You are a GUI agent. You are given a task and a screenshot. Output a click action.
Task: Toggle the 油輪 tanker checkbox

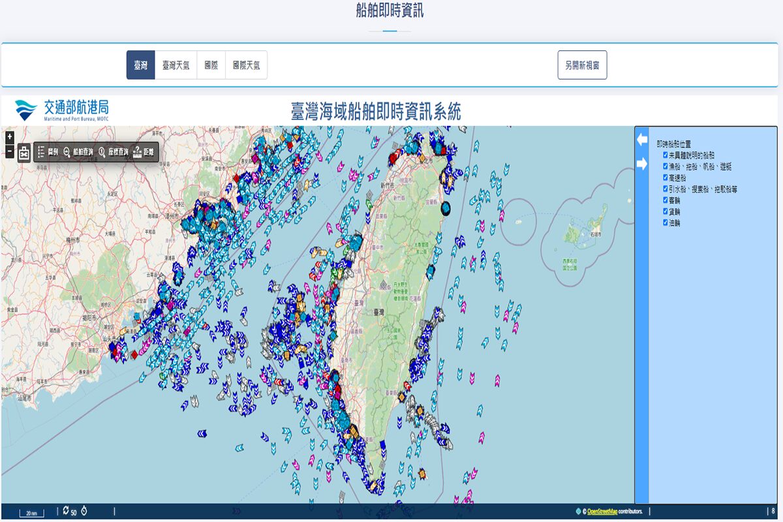coord(666,223)
